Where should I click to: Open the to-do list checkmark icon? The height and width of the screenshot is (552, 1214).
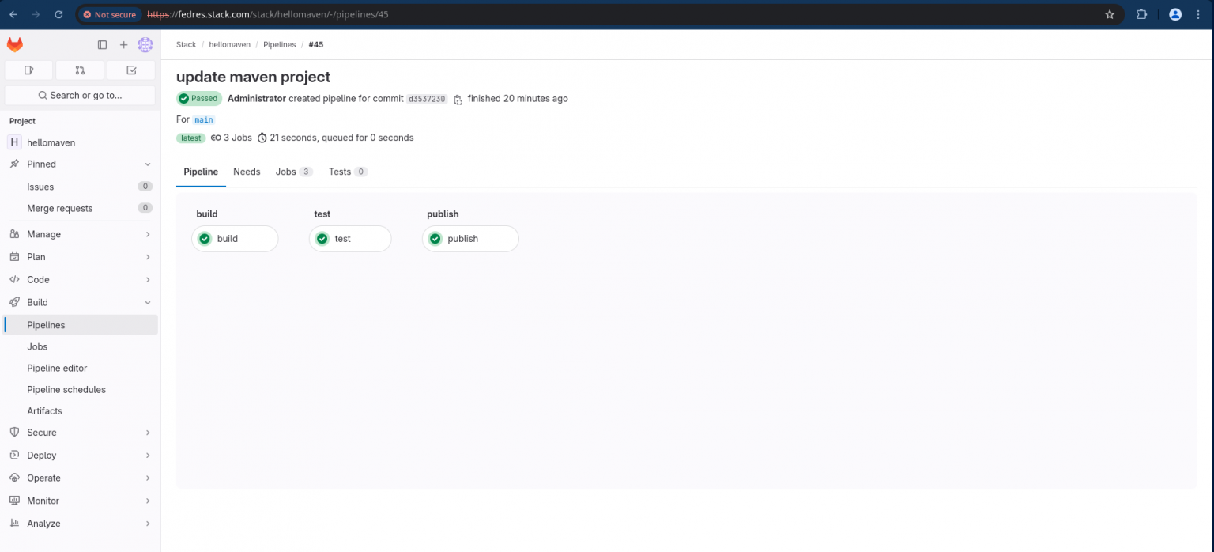(x=130, y=70)
